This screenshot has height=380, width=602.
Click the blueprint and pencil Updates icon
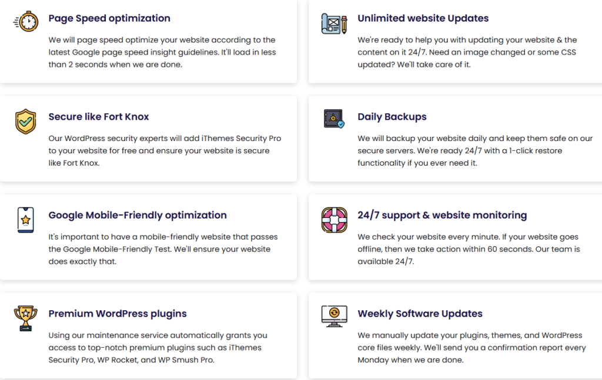coord(335,23)
